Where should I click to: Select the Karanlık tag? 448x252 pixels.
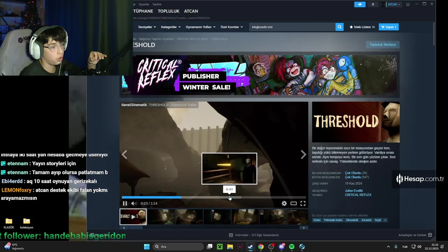coord(366,220)
